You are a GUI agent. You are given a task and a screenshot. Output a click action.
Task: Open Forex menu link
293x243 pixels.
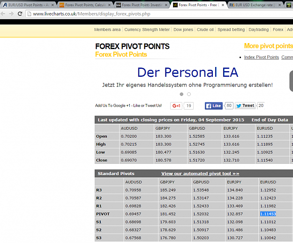tap(278, 29)
